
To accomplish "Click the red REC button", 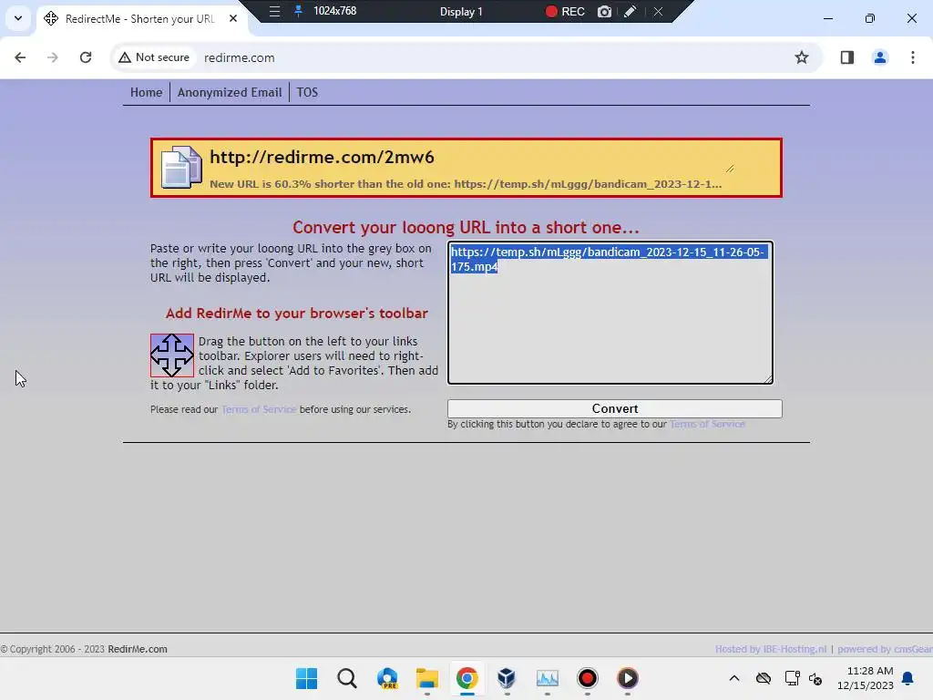I will [565, 11].
